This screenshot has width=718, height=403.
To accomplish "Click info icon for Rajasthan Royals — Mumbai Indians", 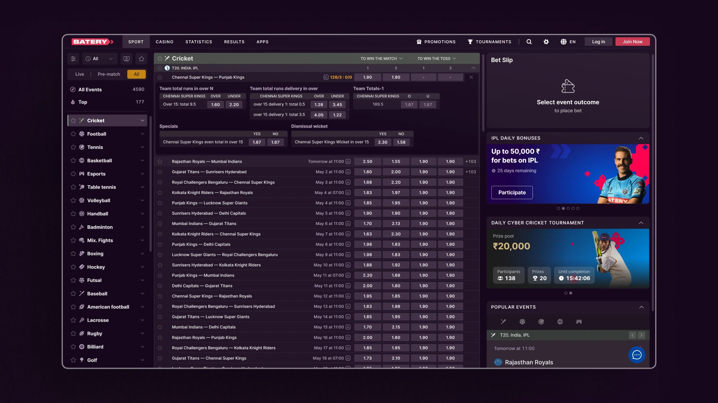I will click(348, 162).
